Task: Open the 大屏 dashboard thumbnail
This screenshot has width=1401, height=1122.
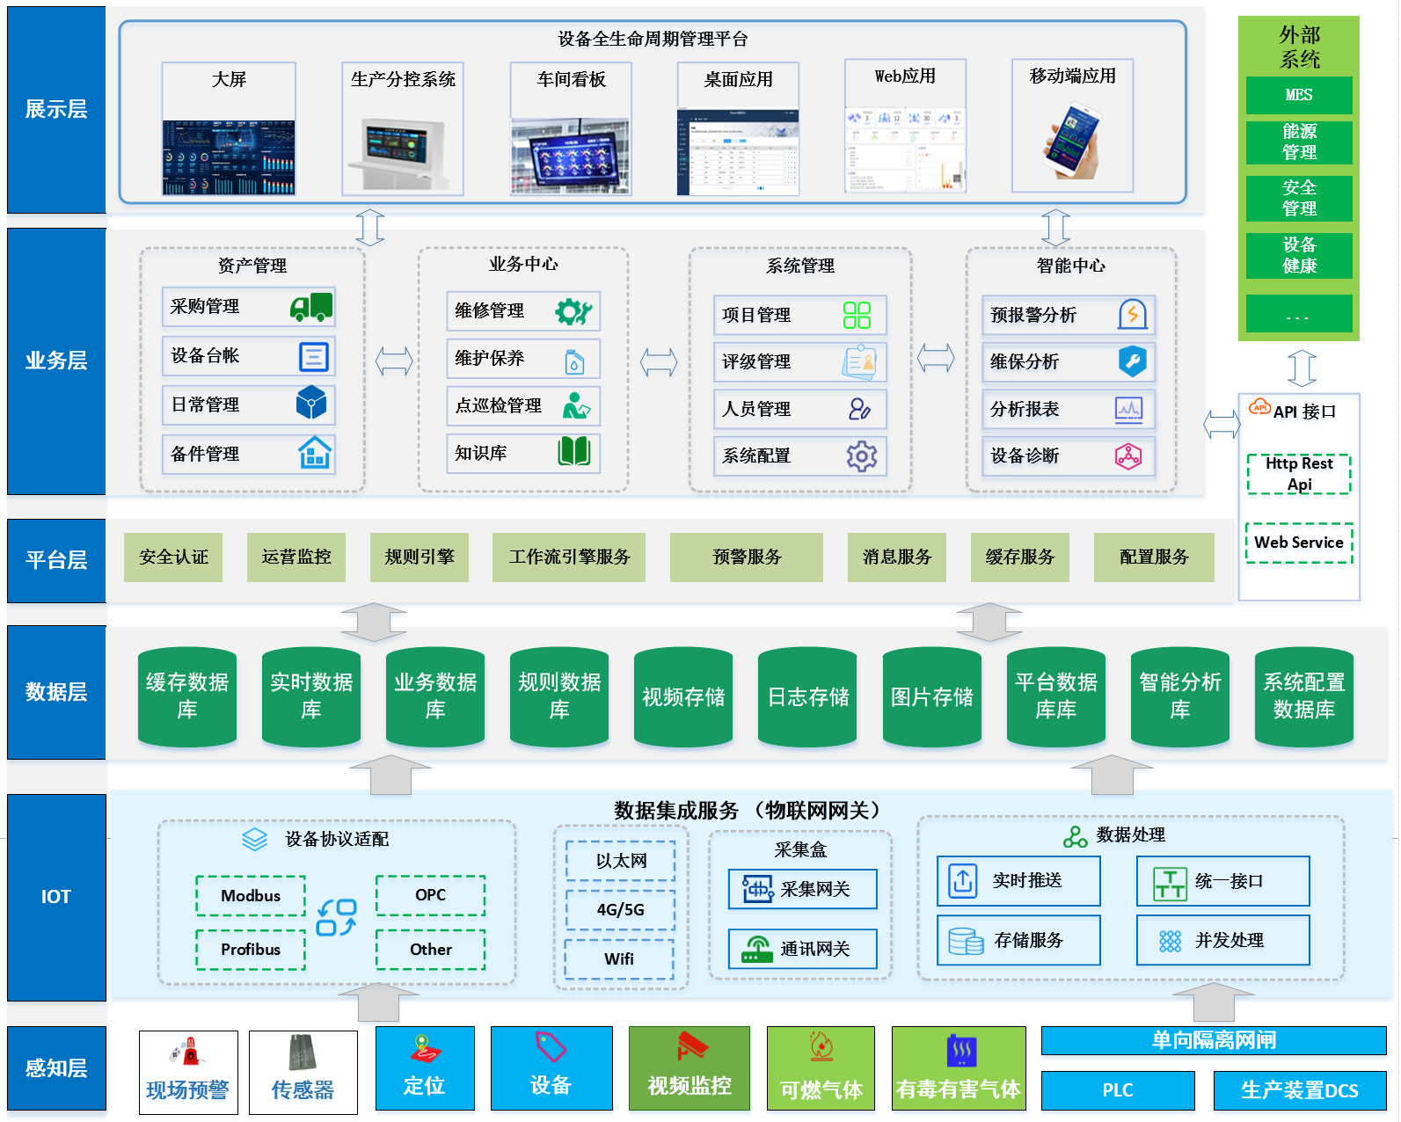Action: click(x=229, y=157)
